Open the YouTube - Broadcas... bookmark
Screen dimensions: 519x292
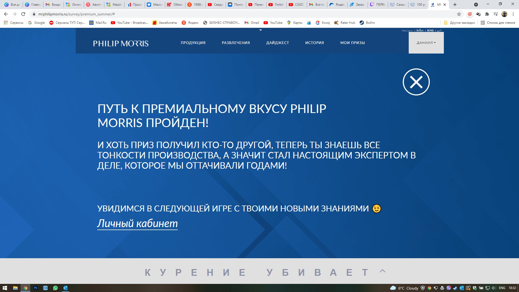tap(129, 23)
